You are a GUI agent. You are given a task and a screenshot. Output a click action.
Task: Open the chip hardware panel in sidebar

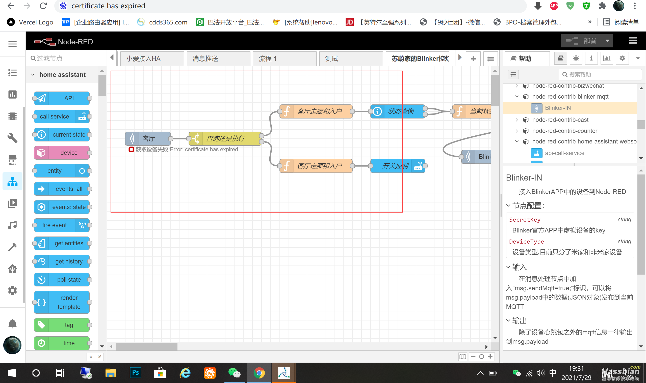point(12,116)
